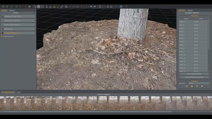
Task: Switch to the History tab
Action: click(x=12, y=10)
